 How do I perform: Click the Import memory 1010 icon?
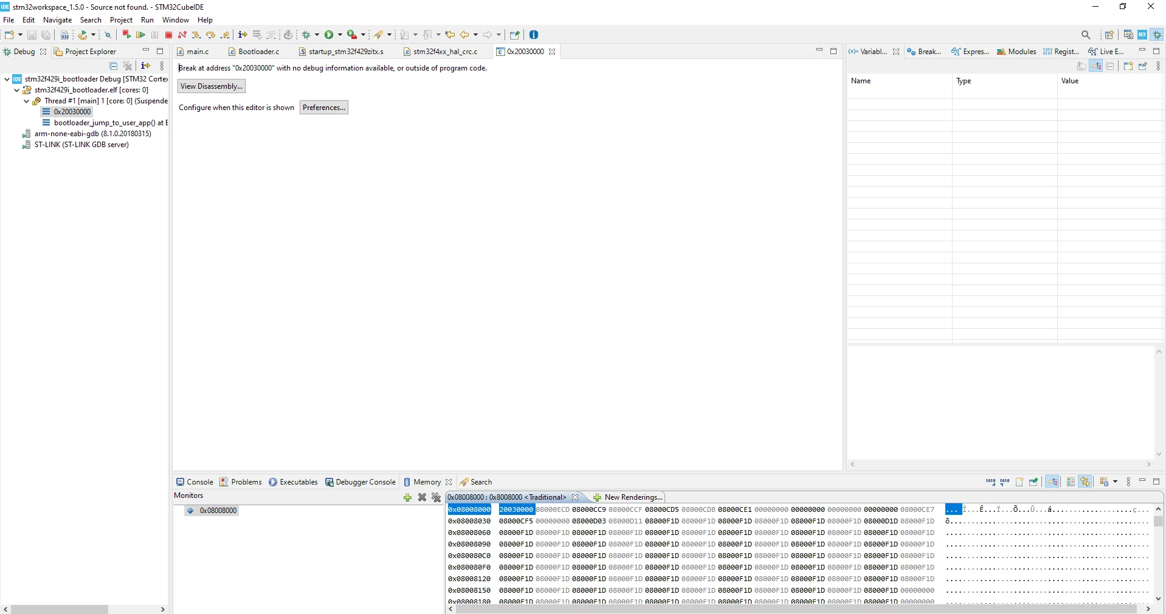click(x=991, y=482)
